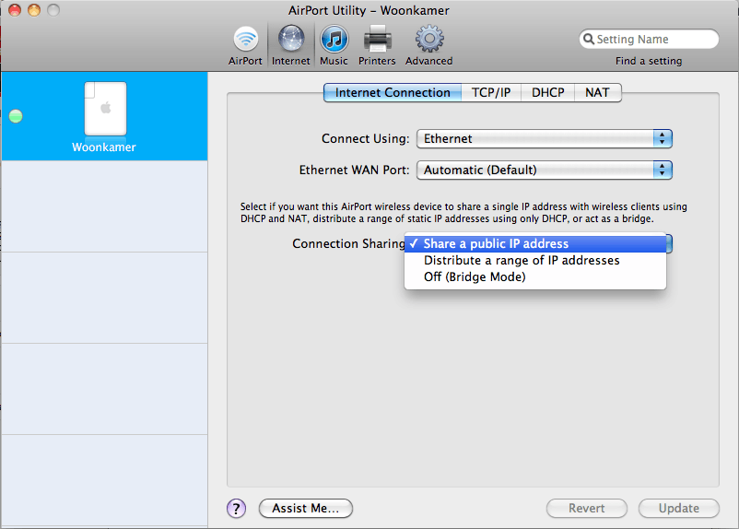Click the search magnifier icon
739x529 pixels.
pos(588,39)
